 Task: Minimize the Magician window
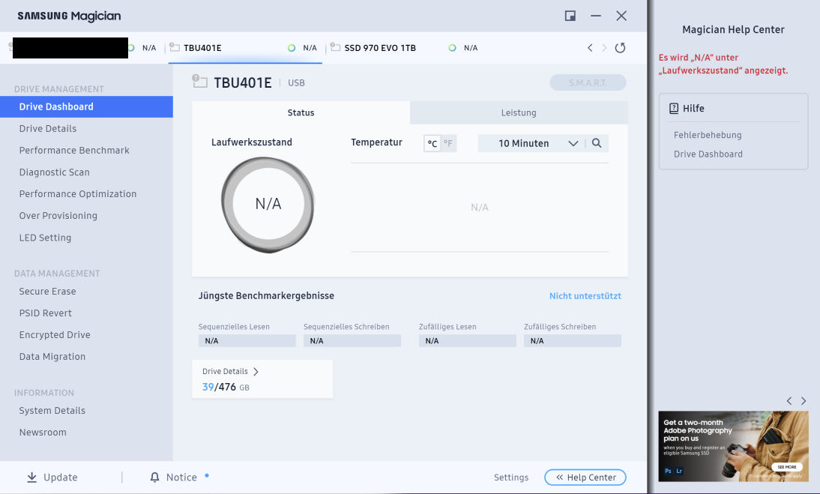coord(596,16)
